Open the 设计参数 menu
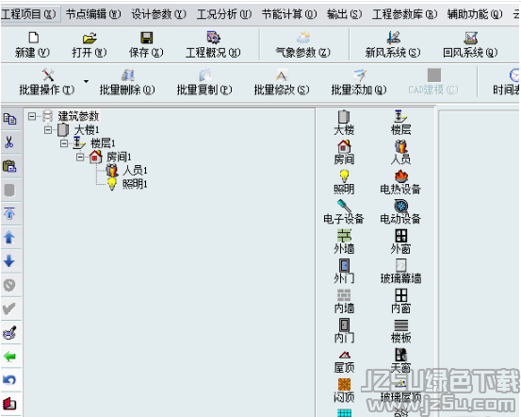Screen dimensions: 521x417 (158, 14)
